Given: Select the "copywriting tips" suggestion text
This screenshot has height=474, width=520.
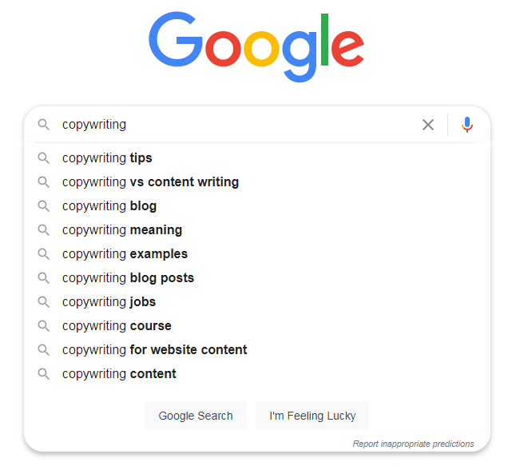Looking at the screenshot, I should 107,158.
